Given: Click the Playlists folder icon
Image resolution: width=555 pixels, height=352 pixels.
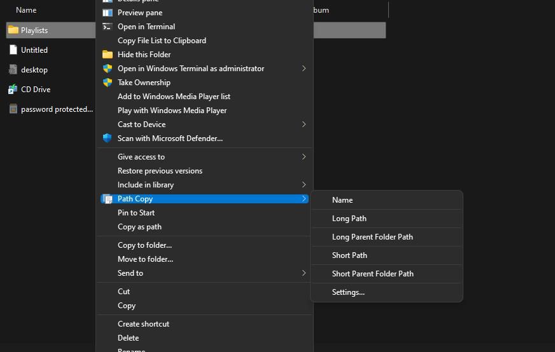Looking at the screenshot, I should [13, 30].
